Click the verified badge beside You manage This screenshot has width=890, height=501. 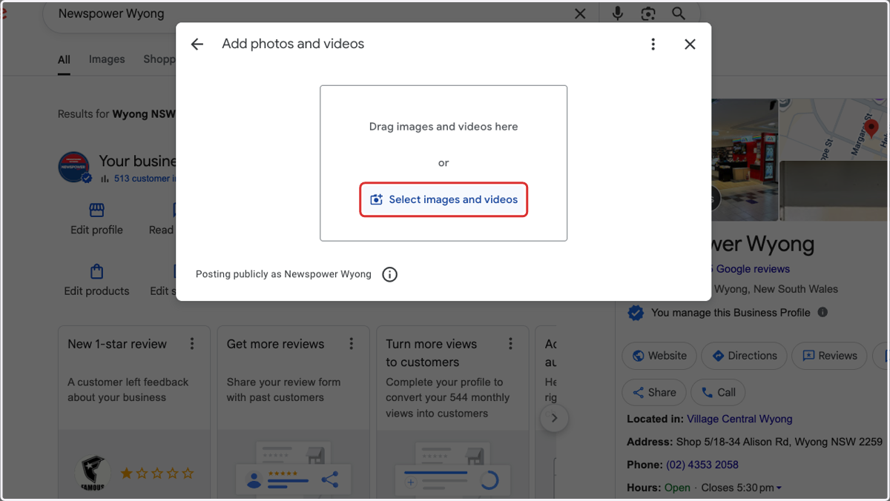pyautogui.click(x=636, y=313)
